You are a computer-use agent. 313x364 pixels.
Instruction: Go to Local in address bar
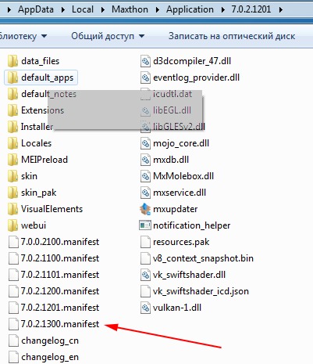[x=83, y=9]
